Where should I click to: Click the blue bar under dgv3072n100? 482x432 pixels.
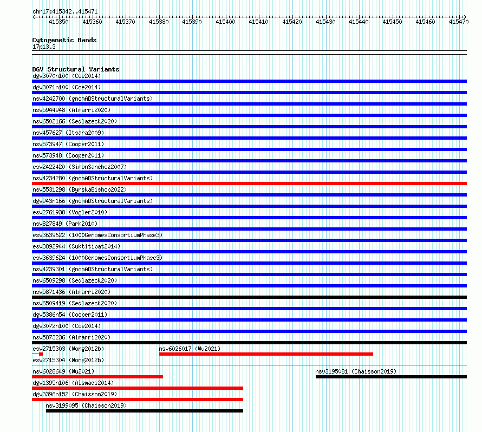pyautogui.click(x=249, y=331)
